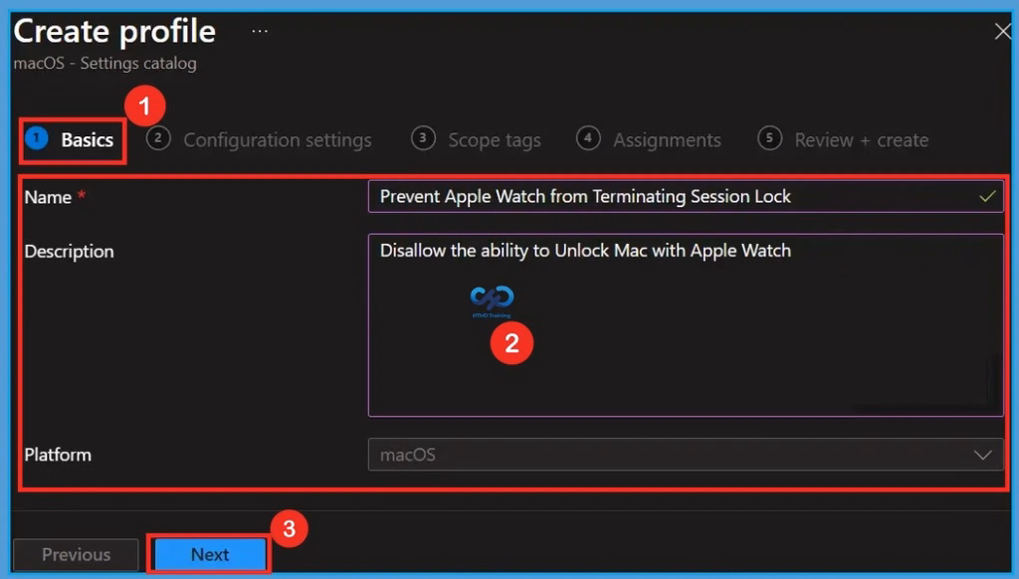Click the 'macOS - Settings catalog' subtitle text
Viewport: 1019px width, 579px height.
104,64
